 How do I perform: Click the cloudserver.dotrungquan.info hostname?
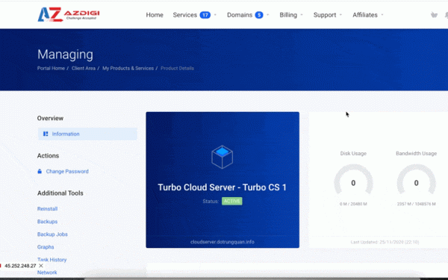tap(223, 242)
